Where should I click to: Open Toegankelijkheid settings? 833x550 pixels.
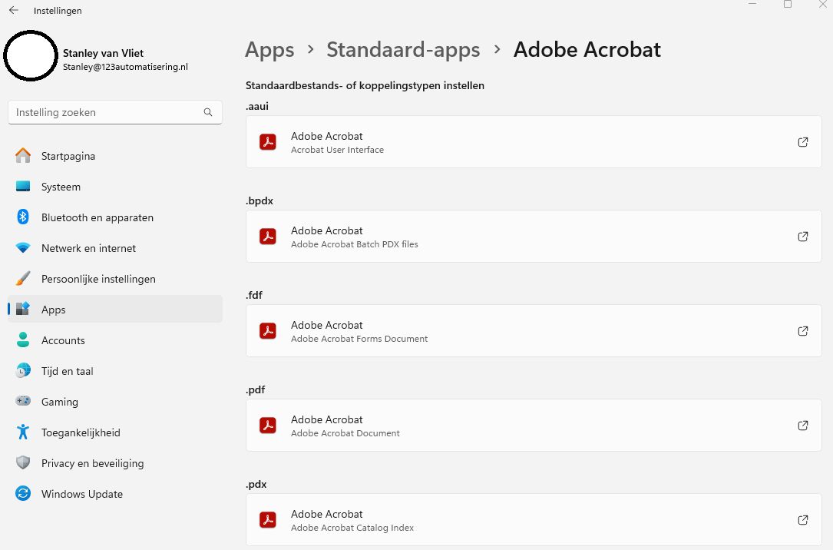point(81,432)
